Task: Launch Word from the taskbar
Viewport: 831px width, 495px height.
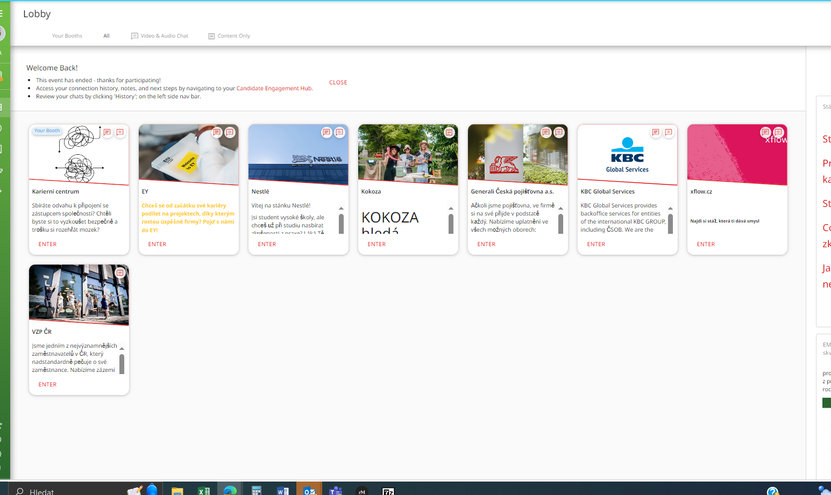Action: [x=282, y=490]
